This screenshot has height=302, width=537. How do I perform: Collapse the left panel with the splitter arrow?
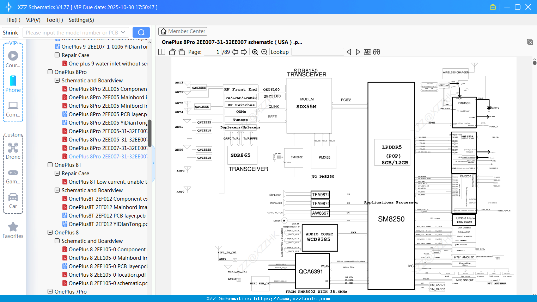coord(153,163)
